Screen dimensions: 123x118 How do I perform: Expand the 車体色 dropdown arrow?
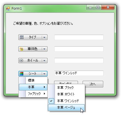click(44, 49)
